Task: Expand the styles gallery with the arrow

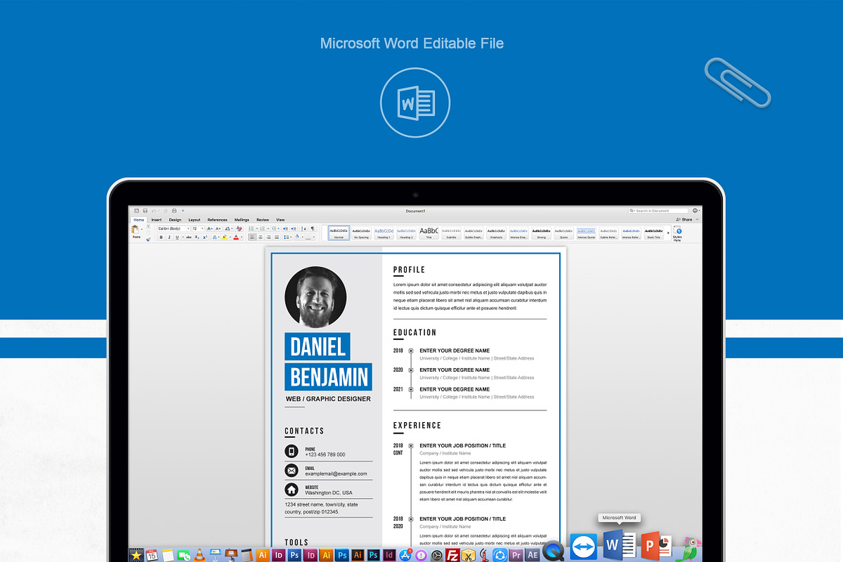Action: (x=668, y=231)
